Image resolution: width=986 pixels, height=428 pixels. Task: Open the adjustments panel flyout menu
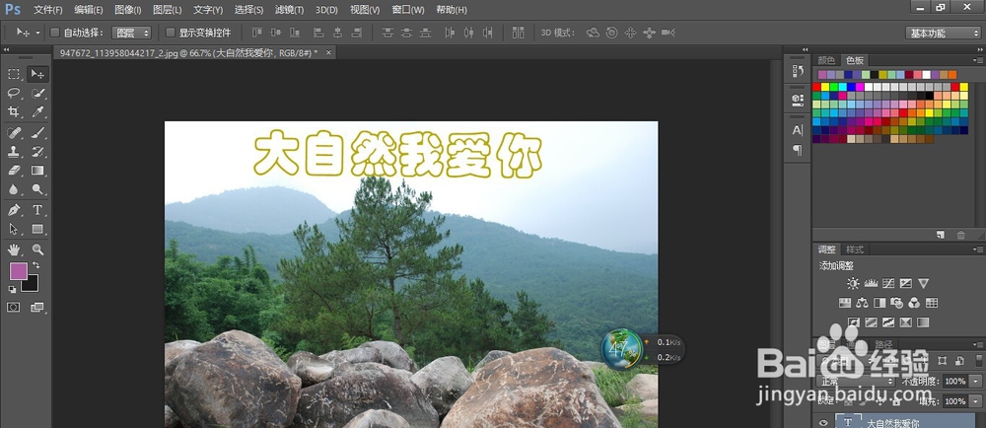click(978, 250)
